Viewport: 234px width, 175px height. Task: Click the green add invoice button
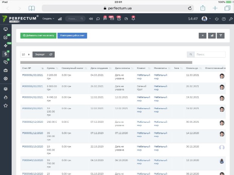[38, 36]
